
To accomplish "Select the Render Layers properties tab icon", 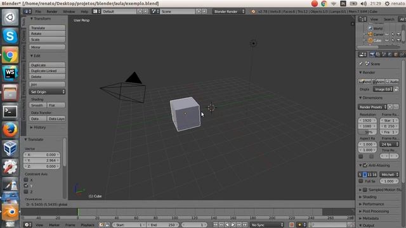I will [x=378, y=54].
